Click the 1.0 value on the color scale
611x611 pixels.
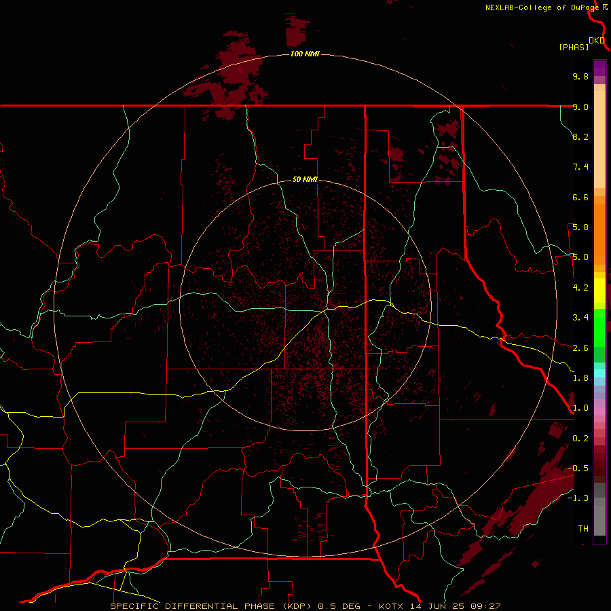580,408
